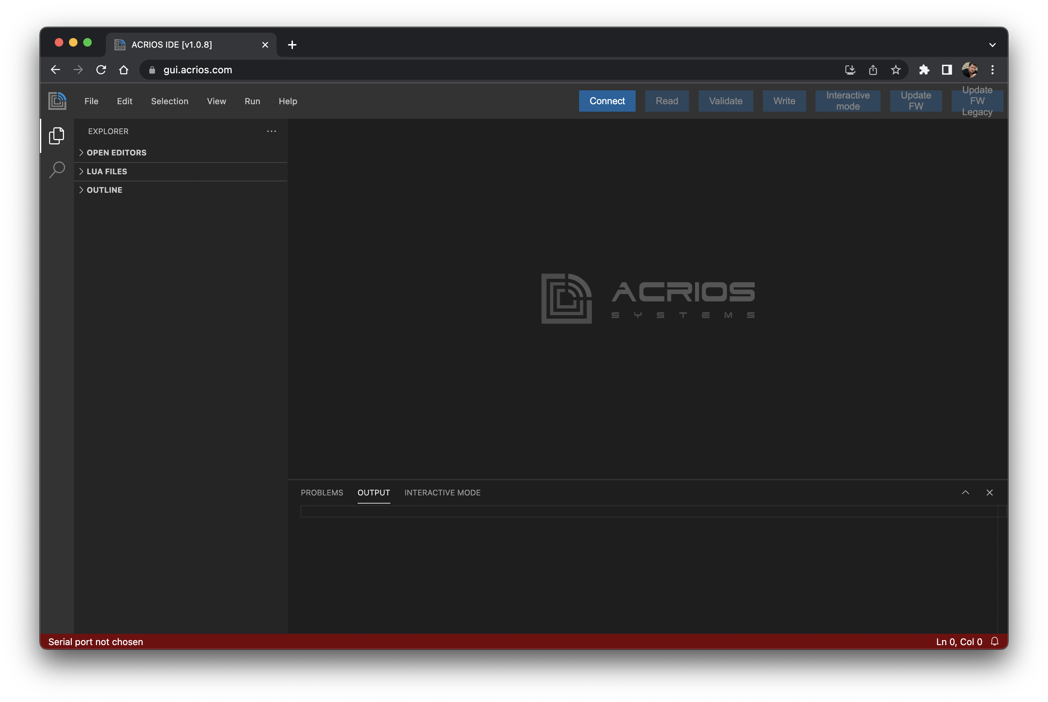Open the Run menu
Image resolution: width=1048 pixels, height=702 pixels.
(252, 101)
